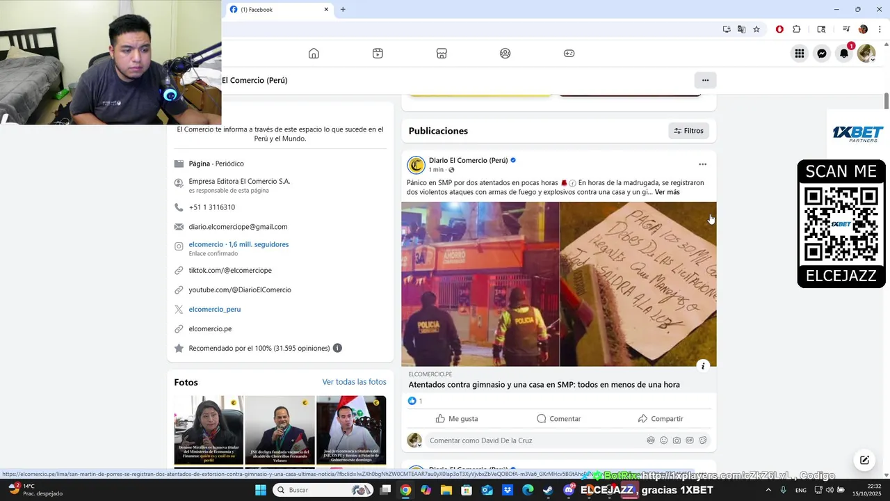Insert an avatar sticker in comment

[651, 440]
